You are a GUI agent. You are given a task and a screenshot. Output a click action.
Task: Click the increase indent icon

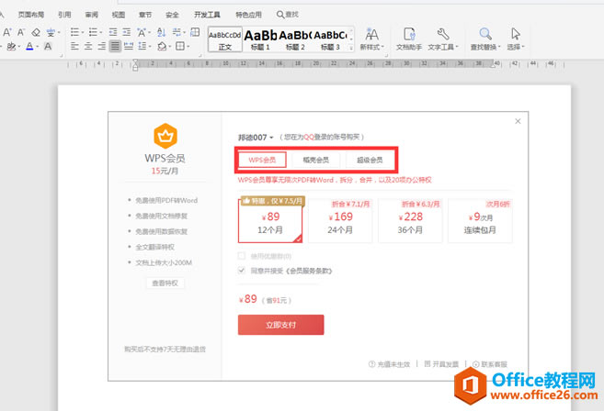tap(126, 32)
